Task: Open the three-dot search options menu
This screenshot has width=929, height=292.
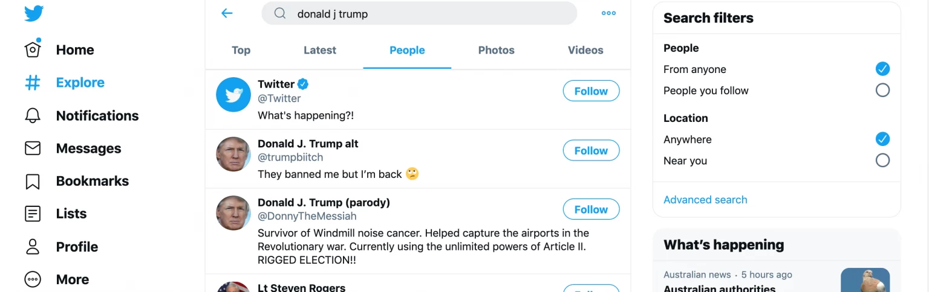Action: (608, 13)
